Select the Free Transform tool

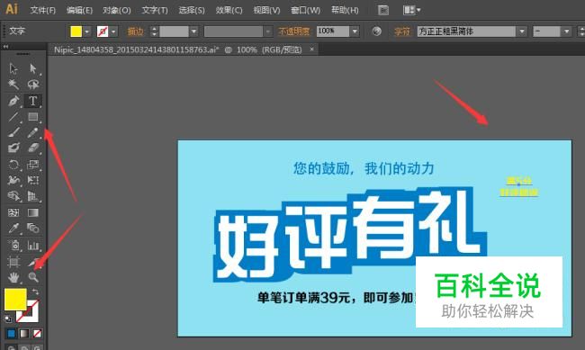tap(32, 181)
